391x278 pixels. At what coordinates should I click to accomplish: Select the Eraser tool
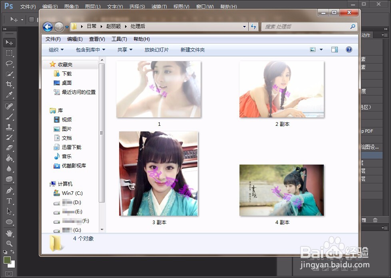(9, 148)
